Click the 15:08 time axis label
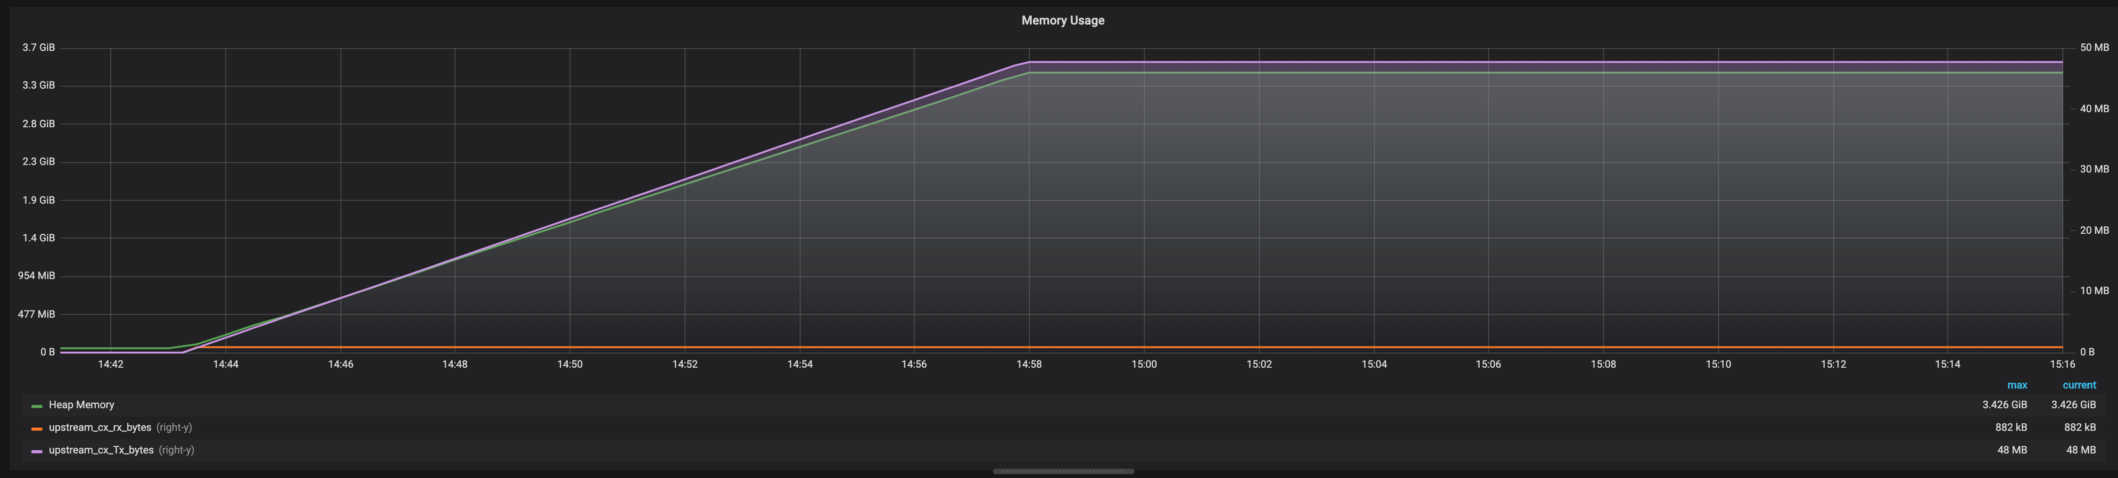Image resolution: width=2118 pixels, height=478 pixels. point(1603,364)
